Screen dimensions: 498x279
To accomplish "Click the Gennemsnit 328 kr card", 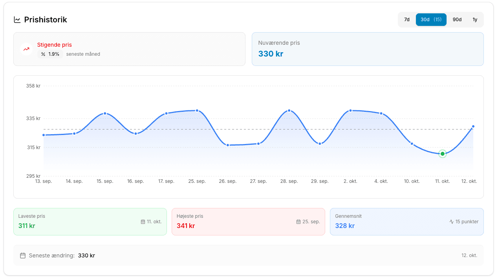I will pyautogui.click(x=406, y=222).
